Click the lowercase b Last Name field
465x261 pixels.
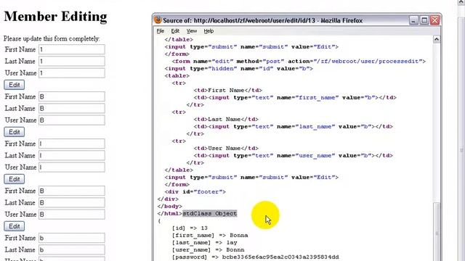click(x=72, y=249)
